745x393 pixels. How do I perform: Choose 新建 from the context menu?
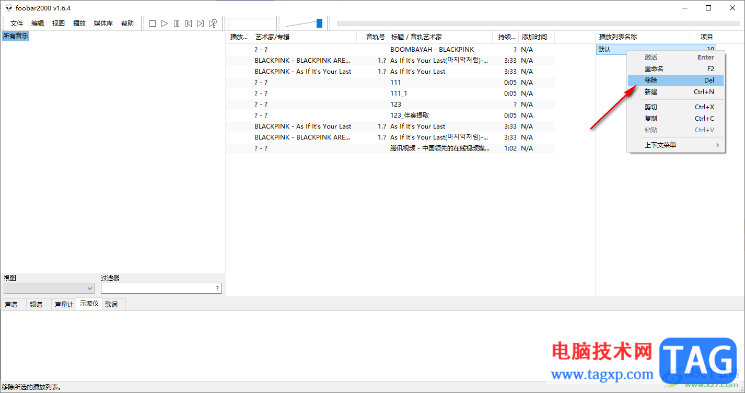pos(676,91)
